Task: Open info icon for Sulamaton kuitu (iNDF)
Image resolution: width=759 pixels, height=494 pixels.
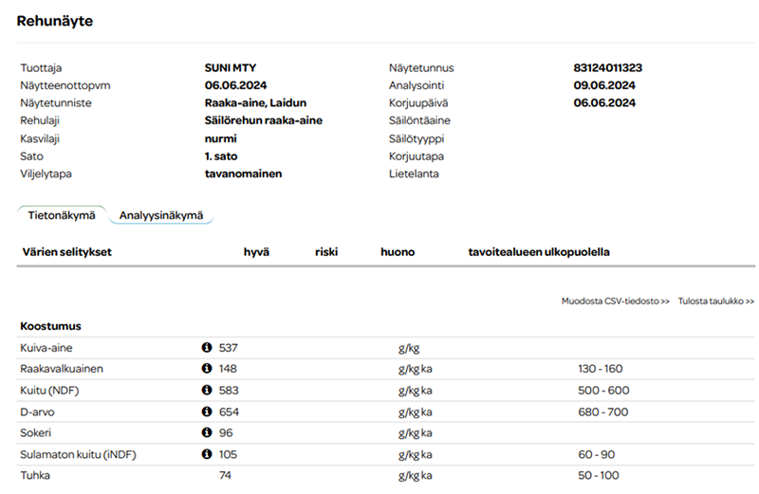Action: pyautogui.click(x=207, y=454)
